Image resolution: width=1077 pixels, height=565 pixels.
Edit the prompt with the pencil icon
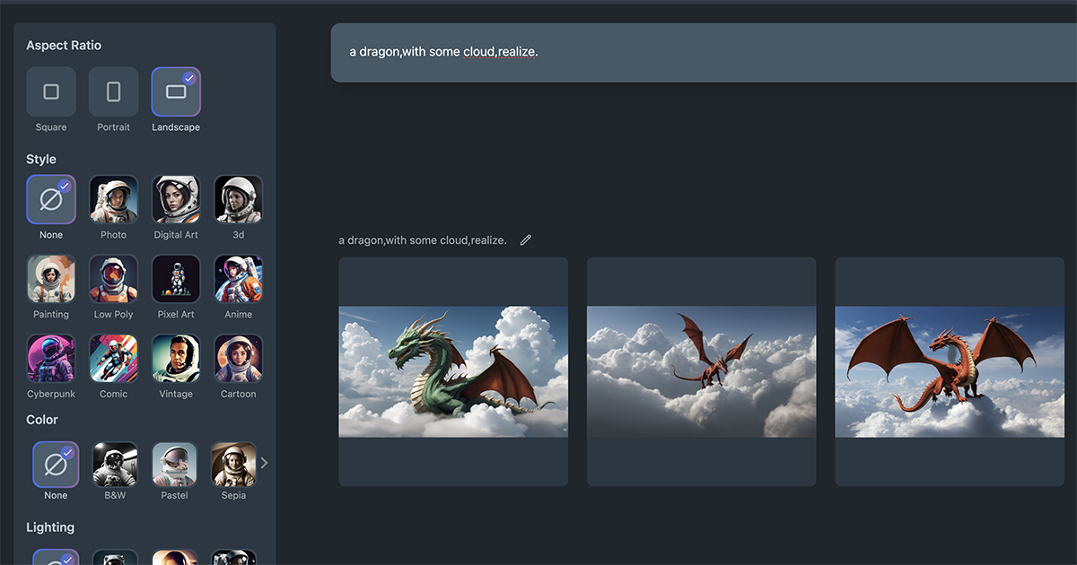pyautogui.click(x=526, y=240)
